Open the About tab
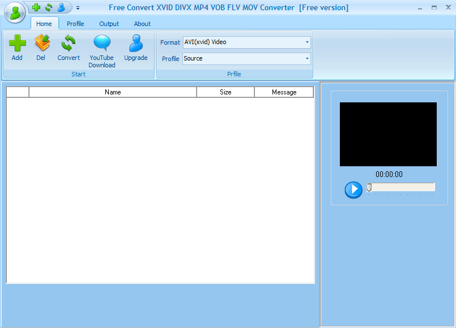The width and height of the screenshot is (456, 328). pos(142,24)
